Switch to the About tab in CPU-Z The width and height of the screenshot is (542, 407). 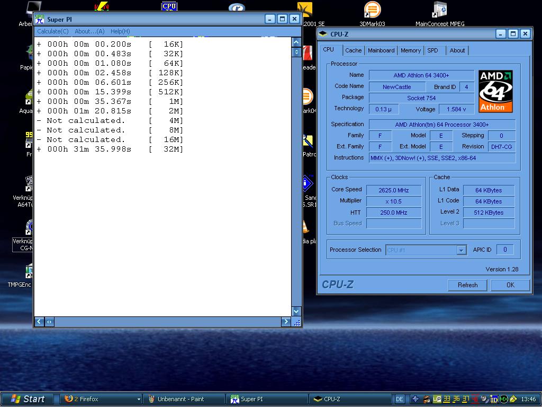457,50
